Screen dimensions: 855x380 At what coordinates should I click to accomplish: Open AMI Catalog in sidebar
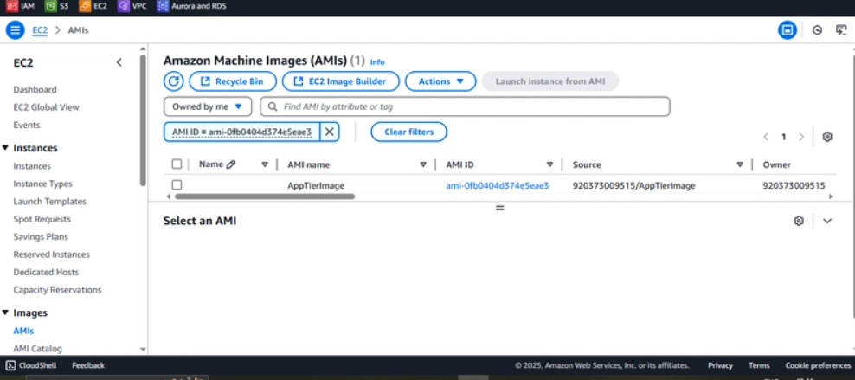(37, 348)
